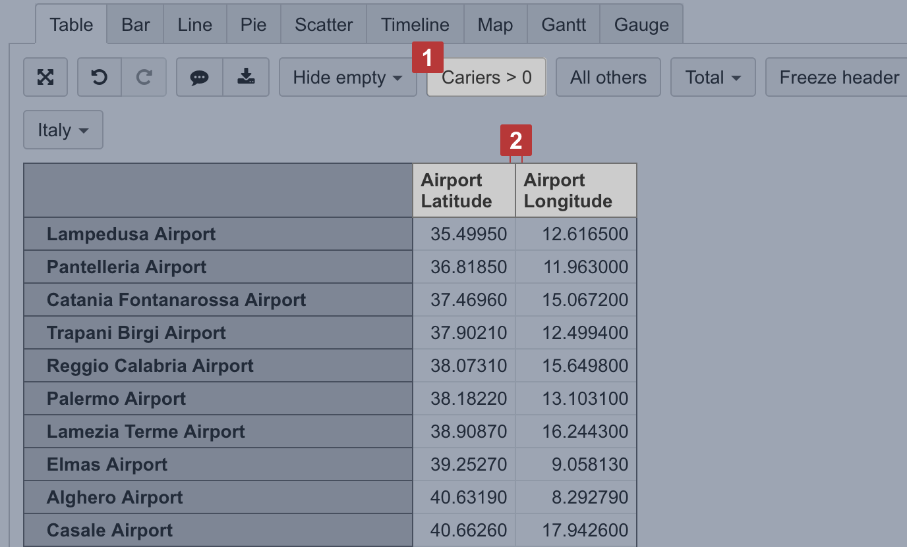Switch to the Bar chart tab
Screen dimensions: 907x547
(x=136, y=25)
